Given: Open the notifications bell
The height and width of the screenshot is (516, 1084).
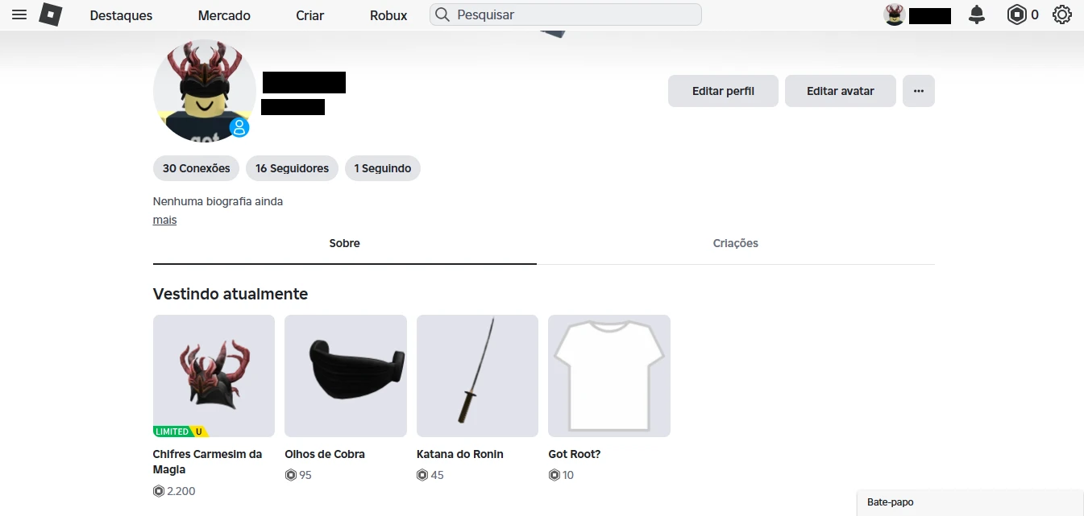Looking at the screenshot, I should pos(977,14).
